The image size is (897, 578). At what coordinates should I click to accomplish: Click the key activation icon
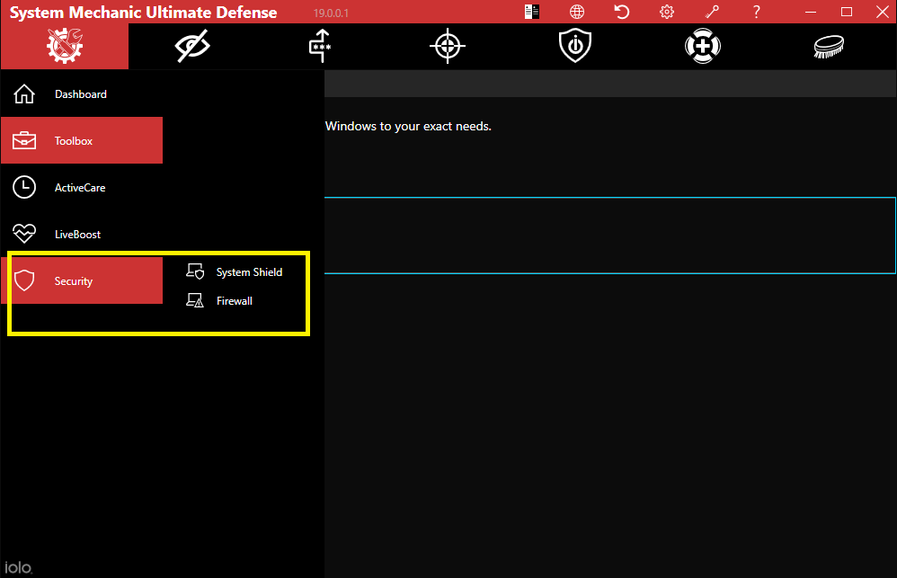coord(712,12)
